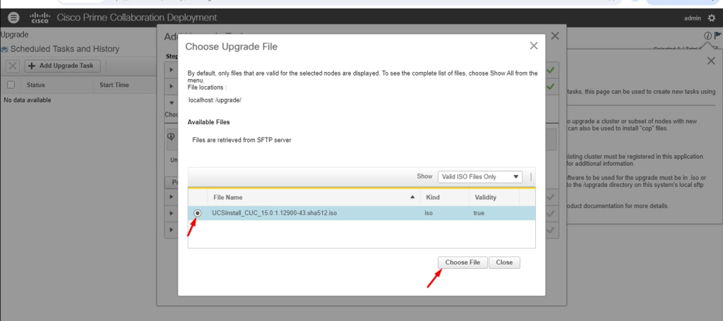Select the UCSInstall_CUC ISO file radio button

click(x=198, y=213)
